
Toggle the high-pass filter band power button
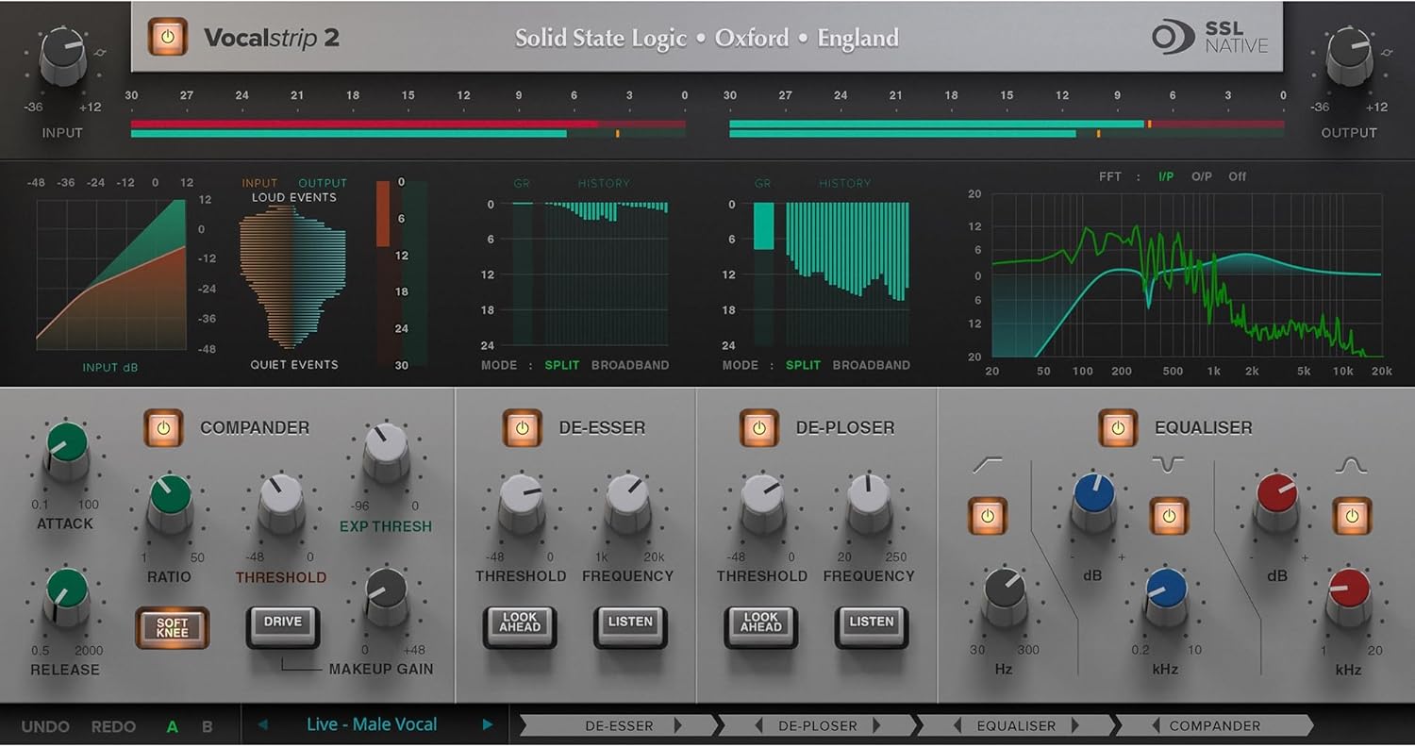tap(987, 517)
